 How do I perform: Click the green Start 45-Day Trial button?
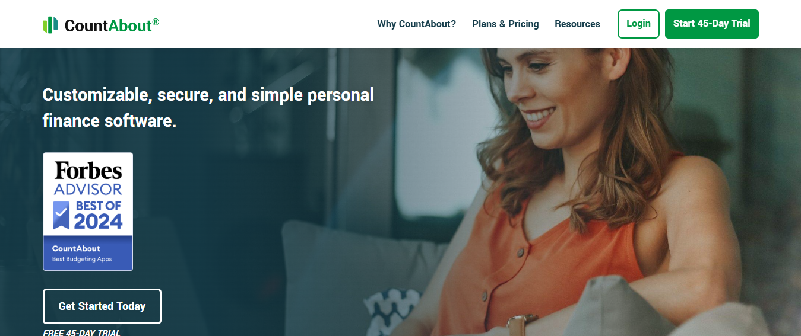click(x=711, y=24)
